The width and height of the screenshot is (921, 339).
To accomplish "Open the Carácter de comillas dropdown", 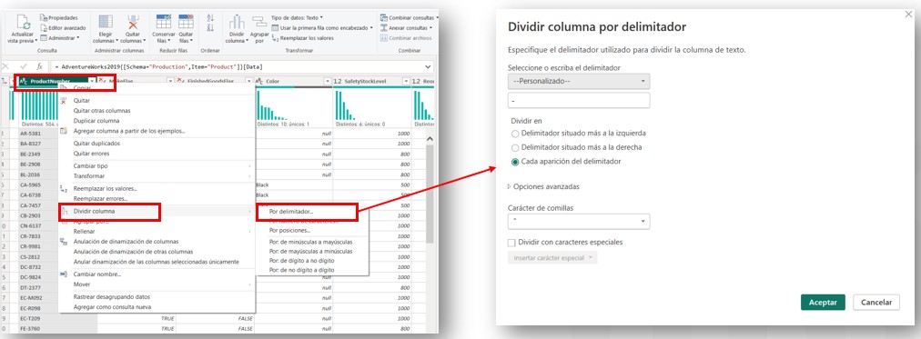I will coord(579,221).
